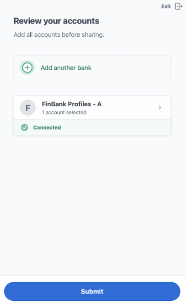Screen dimensions: 186x306
Task: Click the gray F bank avatar
Action: click(x=28, y=108)
